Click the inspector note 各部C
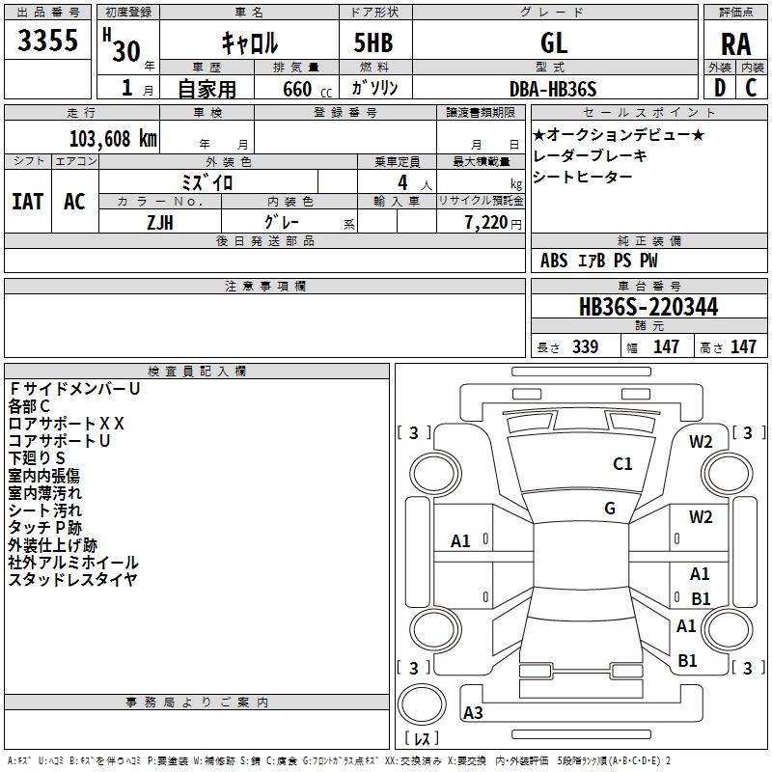Viewport: 772px width, 772px height. tap(29, 406)
